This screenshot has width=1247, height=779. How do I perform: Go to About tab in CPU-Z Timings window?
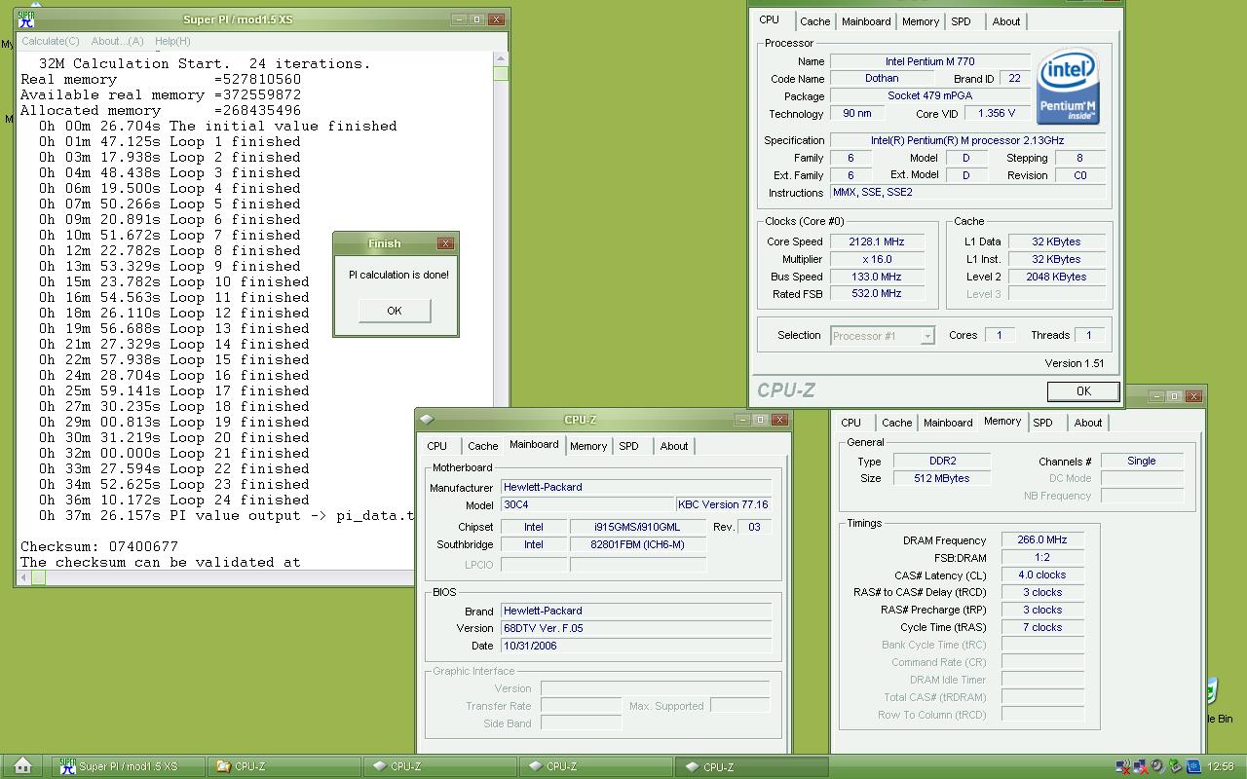coord(1088,423)
